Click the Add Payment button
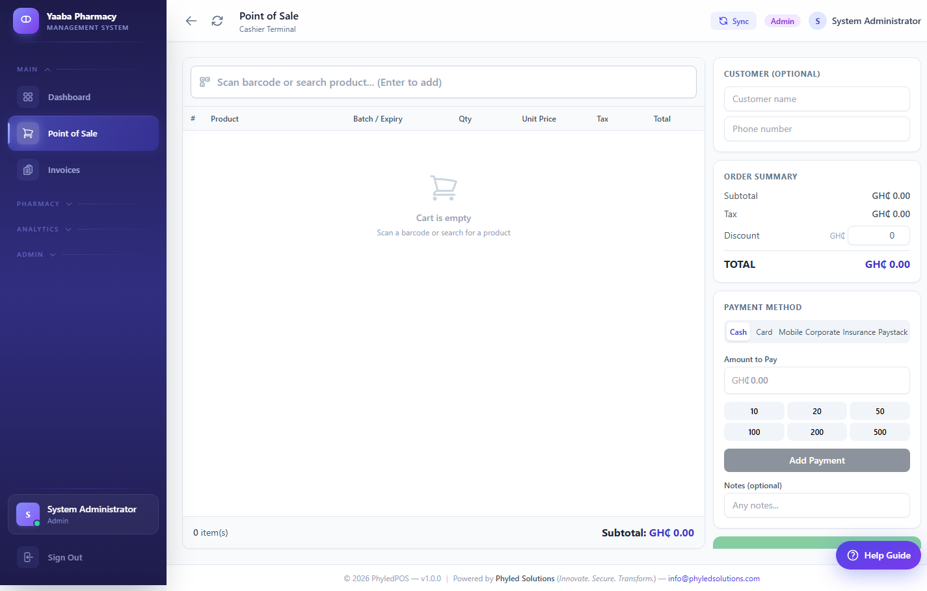Viewport: 927px width, 591px height. 817,460
